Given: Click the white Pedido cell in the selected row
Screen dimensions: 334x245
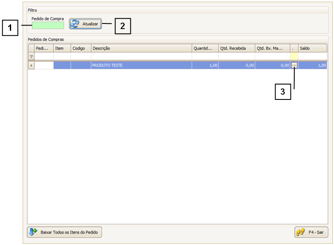Looking at the screenshot, I should point(44,65).
